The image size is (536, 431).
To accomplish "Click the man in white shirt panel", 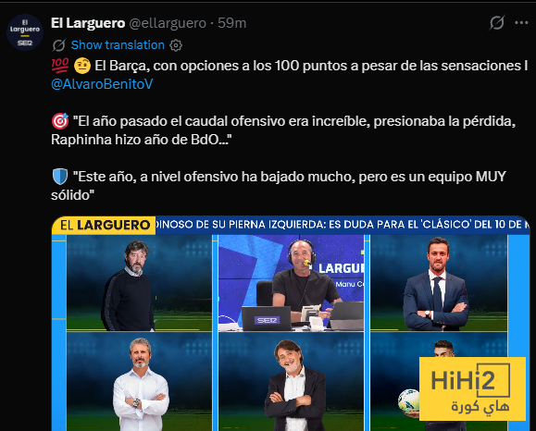I will pos(139,381).
